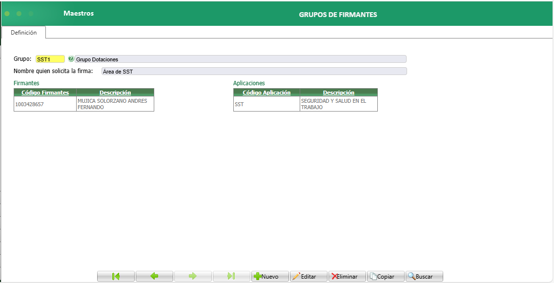Open the help icon beside Grupo field
The image size is (554, 283).
tap(71, 59)
